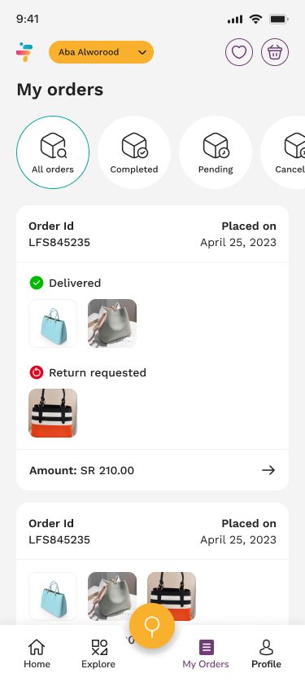This screenshot has width=305, height=682.
Task: Select the All orders filter
Action: point(53,152)
